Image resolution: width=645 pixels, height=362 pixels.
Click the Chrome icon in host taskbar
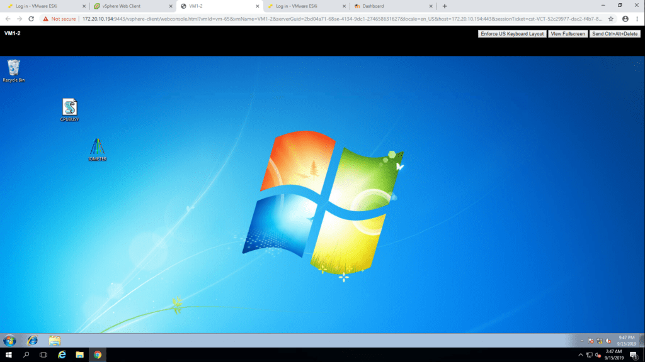pos(98,355)
